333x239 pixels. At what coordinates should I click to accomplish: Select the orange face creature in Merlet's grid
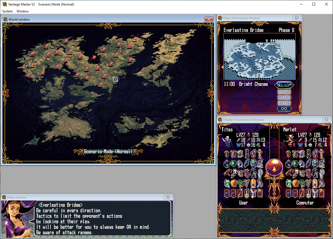[x=296, y=183]
